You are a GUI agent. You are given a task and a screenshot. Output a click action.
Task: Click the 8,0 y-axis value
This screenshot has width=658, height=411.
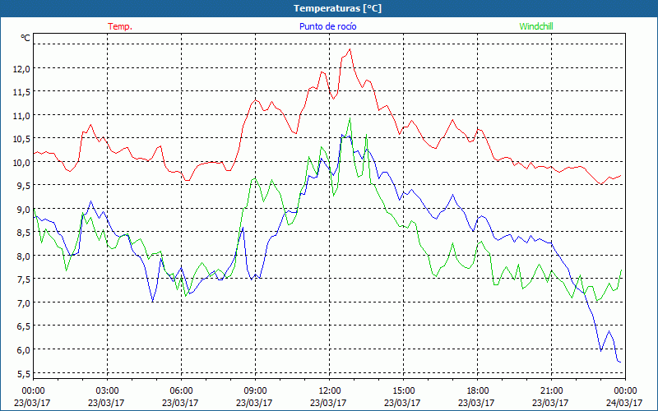[x=23, y=256]
